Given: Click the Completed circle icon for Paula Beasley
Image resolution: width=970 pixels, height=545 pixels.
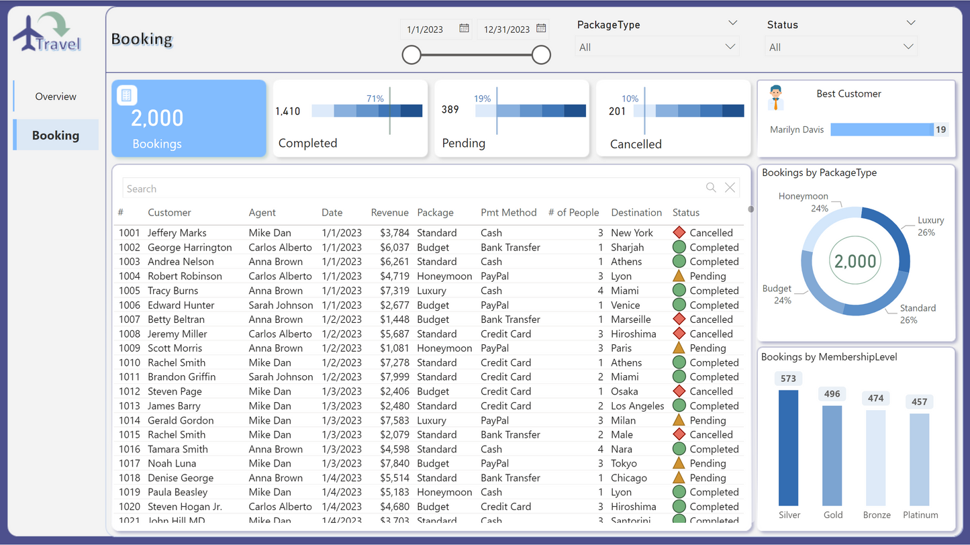Looking at the screenshot, I should pyautogui.click(x=679, y=492).
